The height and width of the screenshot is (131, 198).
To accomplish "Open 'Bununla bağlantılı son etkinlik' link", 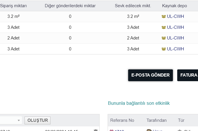I will tap(139, 103).
